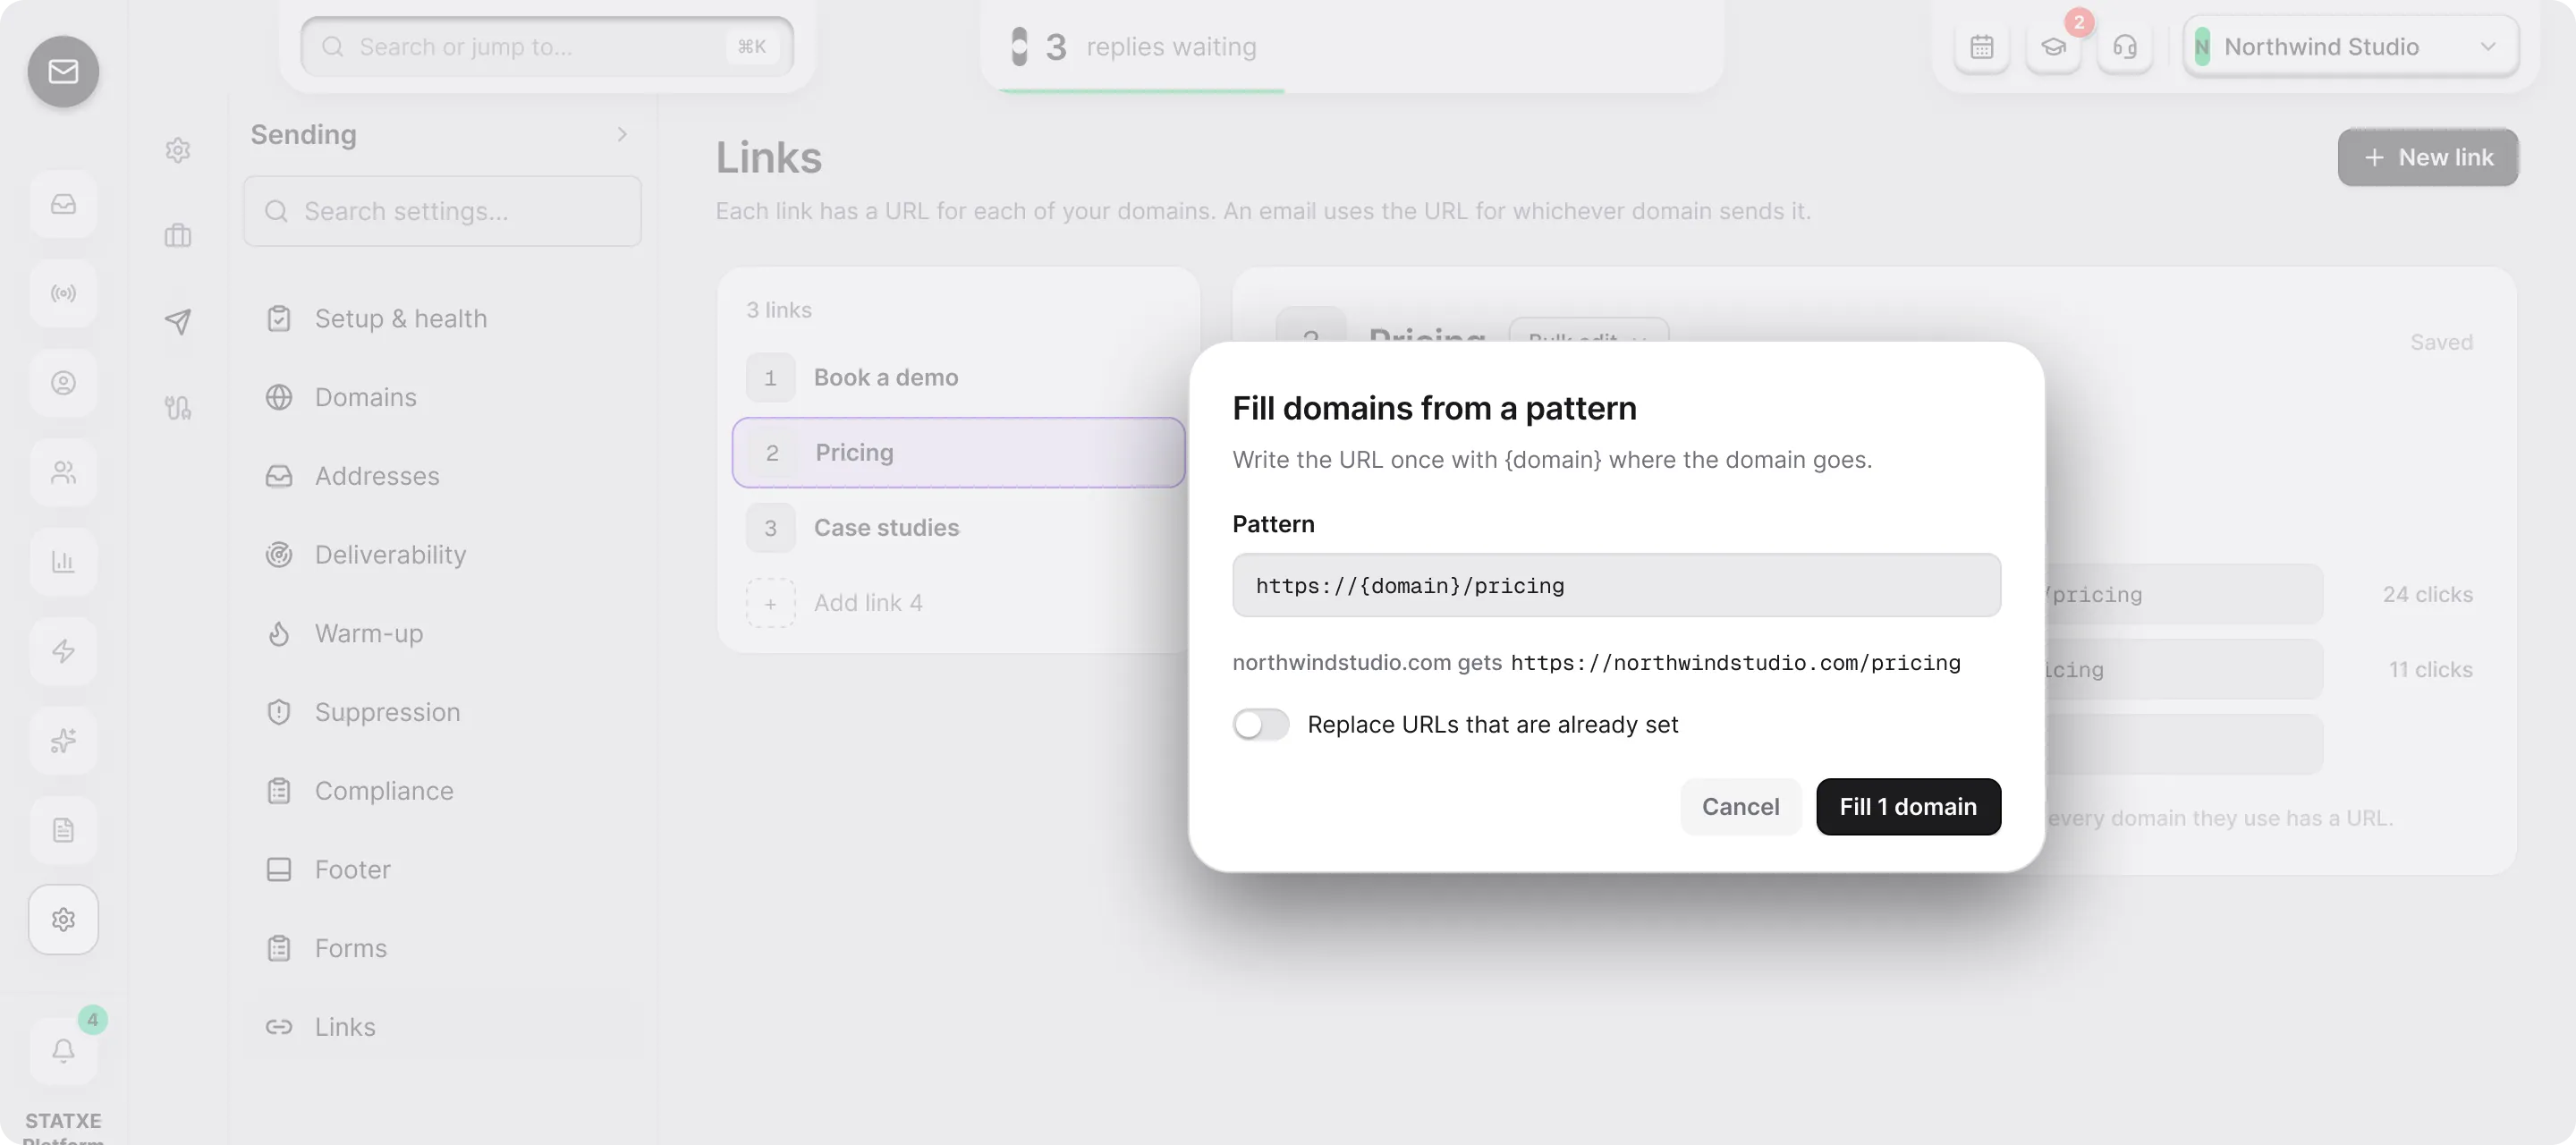The width and height of the screenshot is (2576, 1145).
Task: Select the Pricing link row
Action: [958, 452]
